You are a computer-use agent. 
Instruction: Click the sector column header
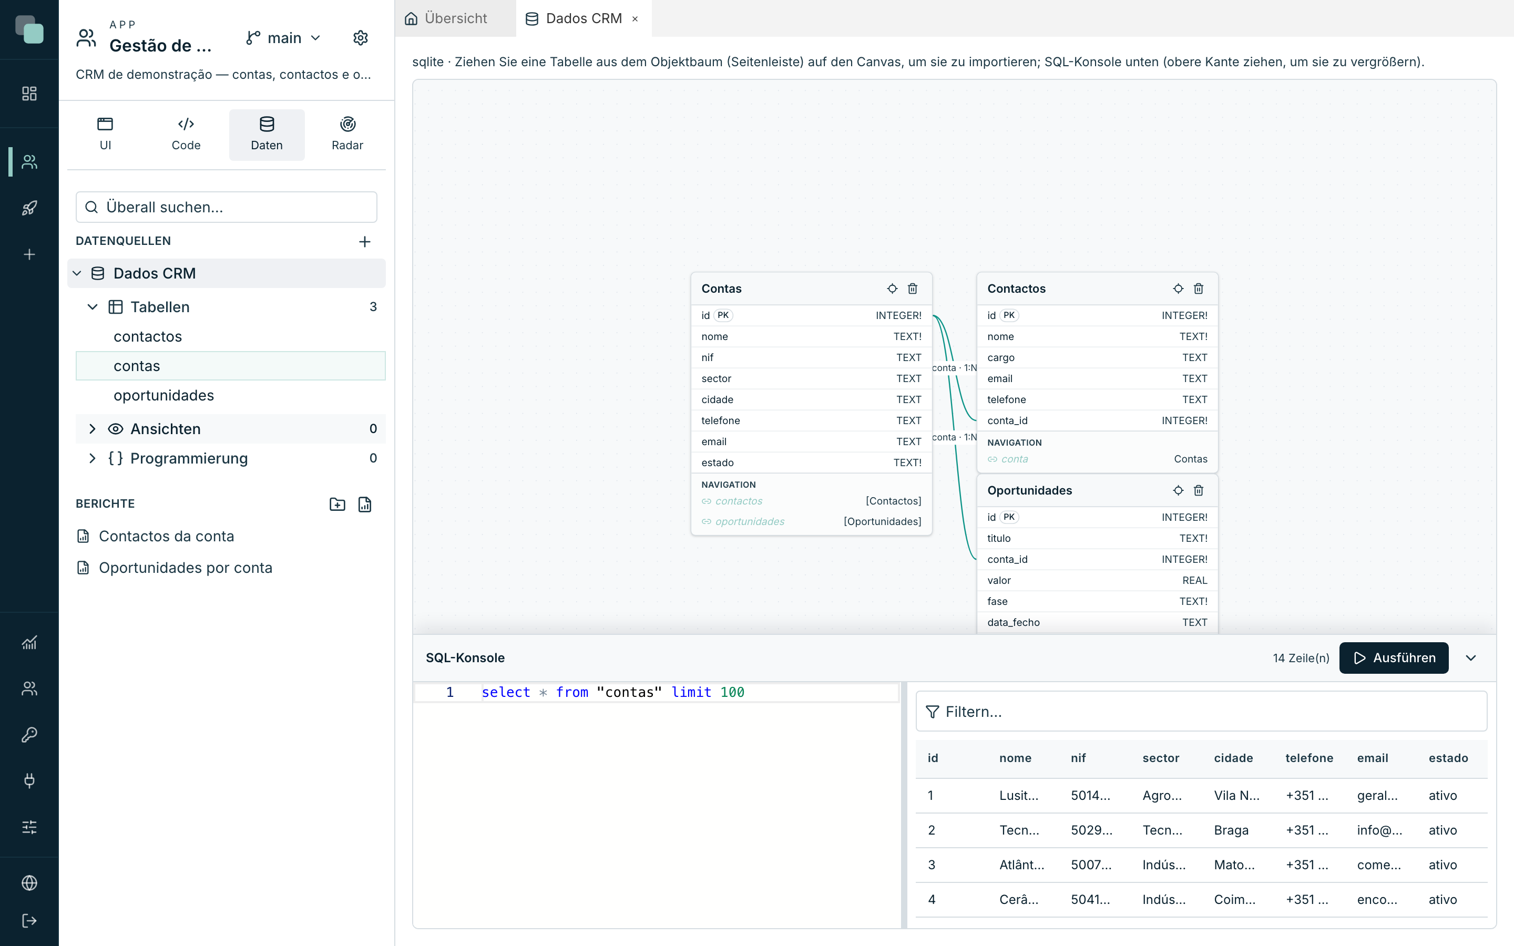pos(1161,758)
